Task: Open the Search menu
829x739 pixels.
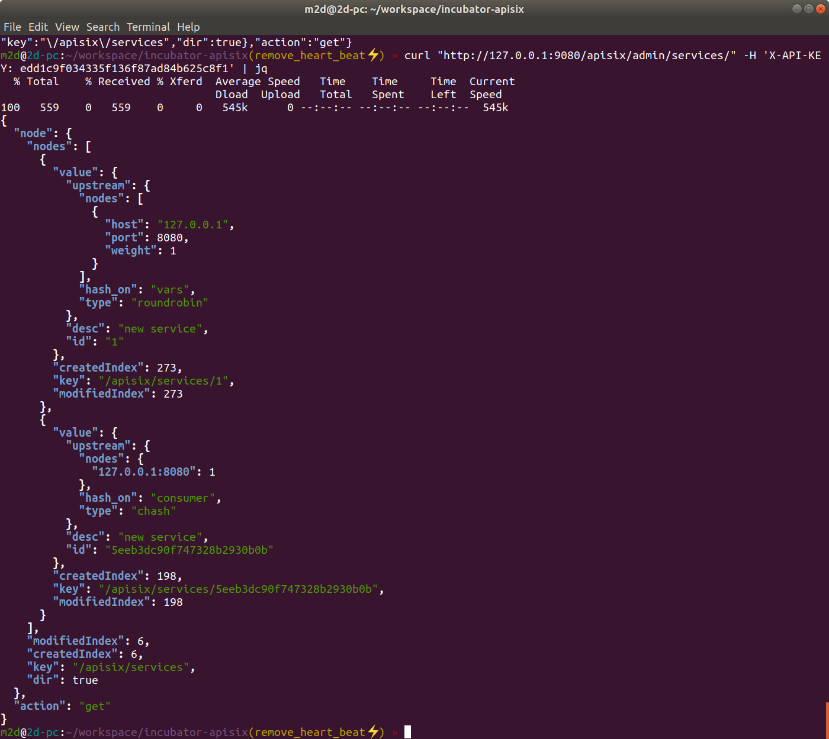Action: click(102, 27)
